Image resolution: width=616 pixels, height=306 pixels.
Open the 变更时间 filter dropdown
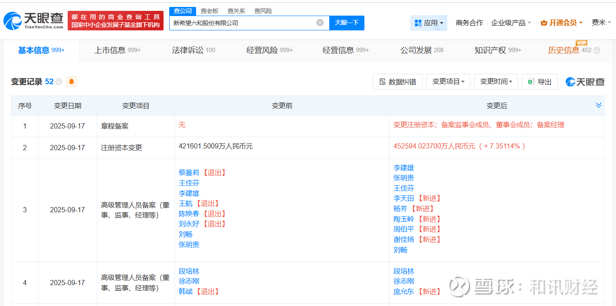tap(496, 82)
